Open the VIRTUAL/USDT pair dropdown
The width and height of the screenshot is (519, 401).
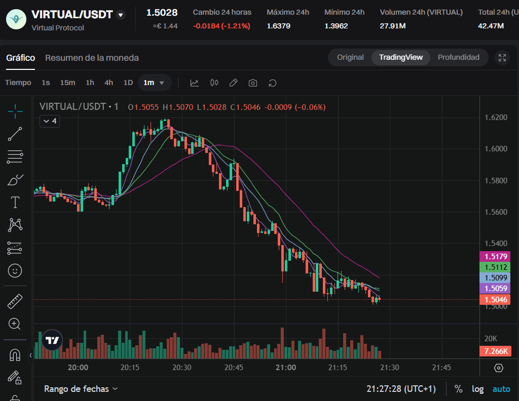click(x=121, y=15)
